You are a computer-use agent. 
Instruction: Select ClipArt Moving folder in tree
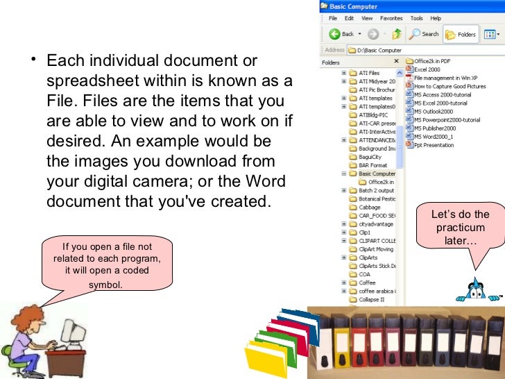(x=372, y=249)
